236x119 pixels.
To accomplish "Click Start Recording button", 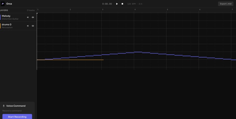I will pyautogui.click(x=17, y=117).
